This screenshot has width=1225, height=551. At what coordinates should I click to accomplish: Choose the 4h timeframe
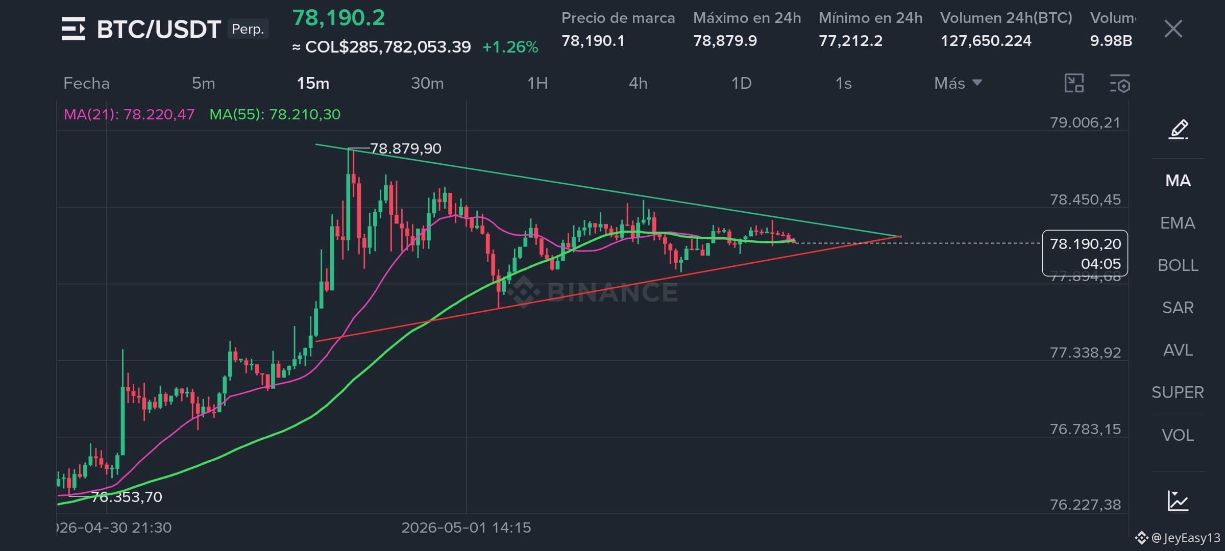(x=638, y=83)
